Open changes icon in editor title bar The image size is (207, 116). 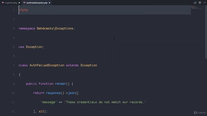click(195, 3)
